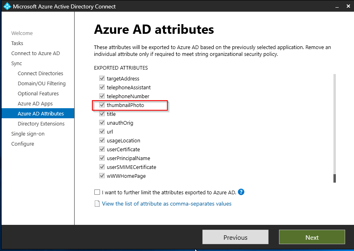Open help via blue question mark icon

241,192
